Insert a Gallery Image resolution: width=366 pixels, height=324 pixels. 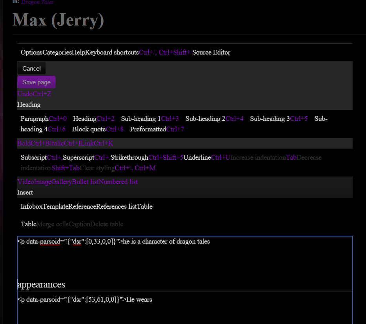point(61,182)
